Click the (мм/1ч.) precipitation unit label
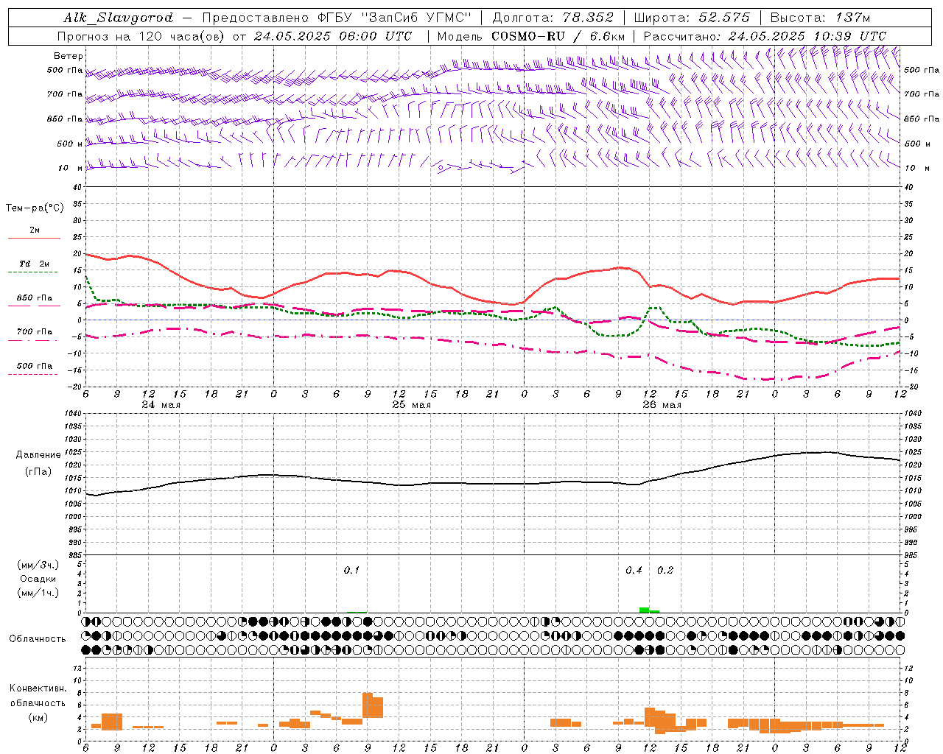This screenshot has width=943, height=754. click(x=38, y=593)
